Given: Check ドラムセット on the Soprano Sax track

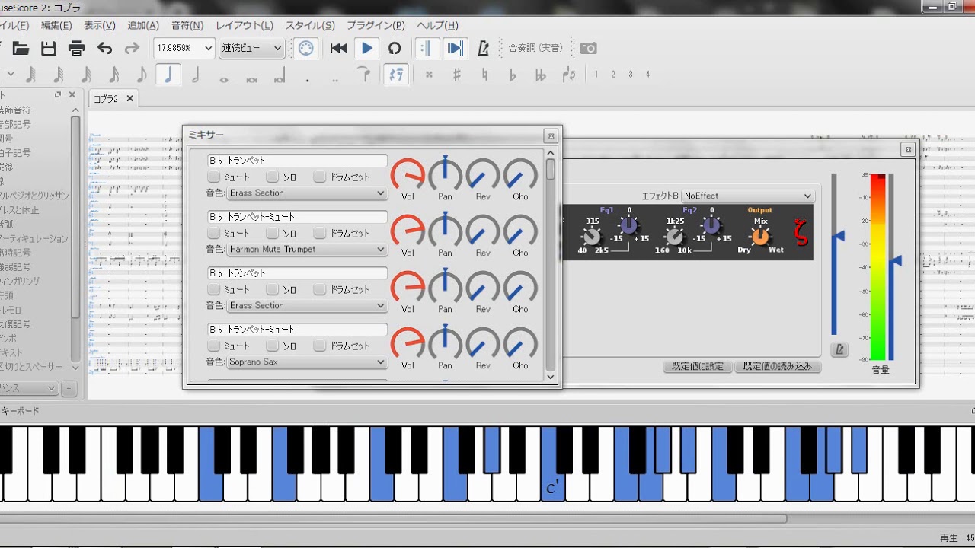Looking at the screenshot, I should coord(320,346).
